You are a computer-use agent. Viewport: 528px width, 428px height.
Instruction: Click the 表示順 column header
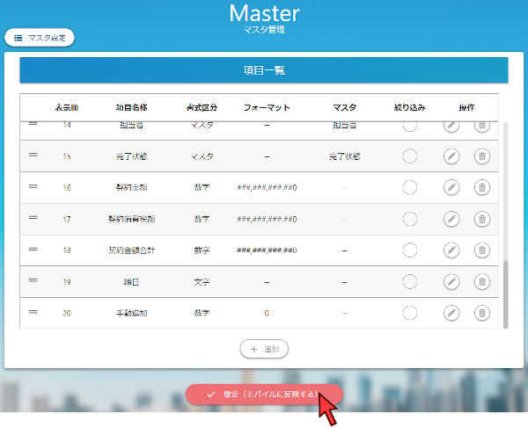[x=66, y=107]
